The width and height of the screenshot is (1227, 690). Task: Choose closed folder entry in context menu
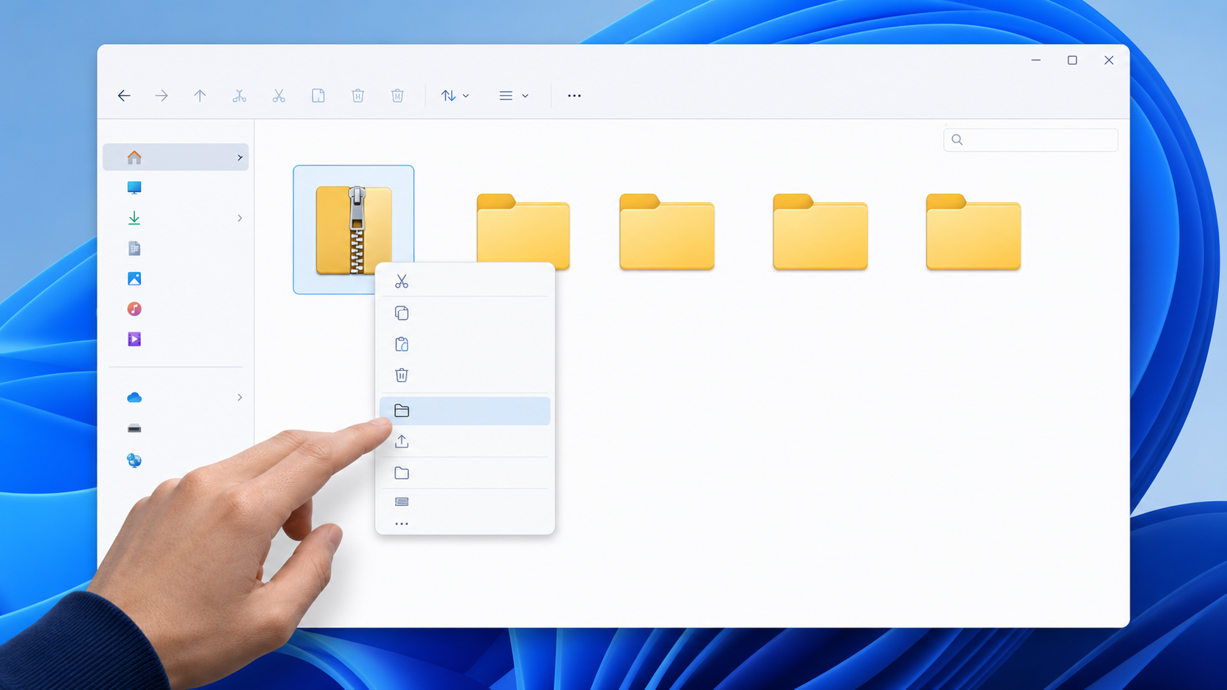pyautogui.click(x=465, y=473)
